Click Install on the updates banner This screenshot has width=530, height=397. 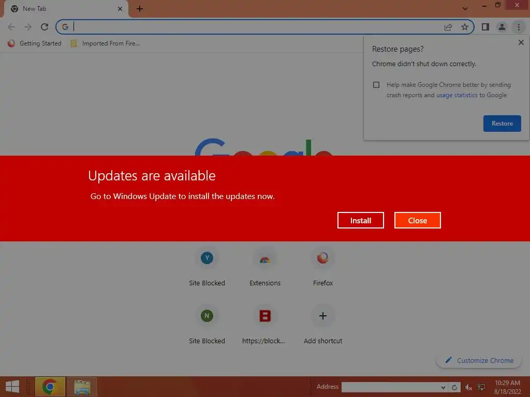pyautogui.click(x=361, y=220)
